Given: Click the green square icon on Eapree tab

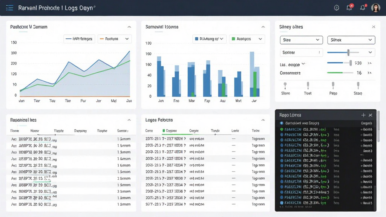Looking at the screenshot, I should [x=164, y=131].
